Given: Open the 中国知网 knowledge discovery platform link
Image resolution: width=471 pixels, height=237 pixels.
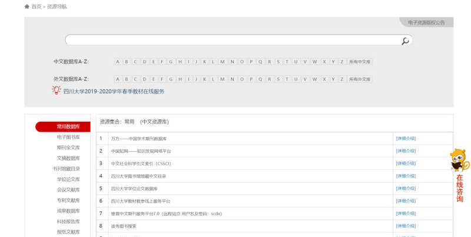Looking at the screenshot, I should [141, 151].
